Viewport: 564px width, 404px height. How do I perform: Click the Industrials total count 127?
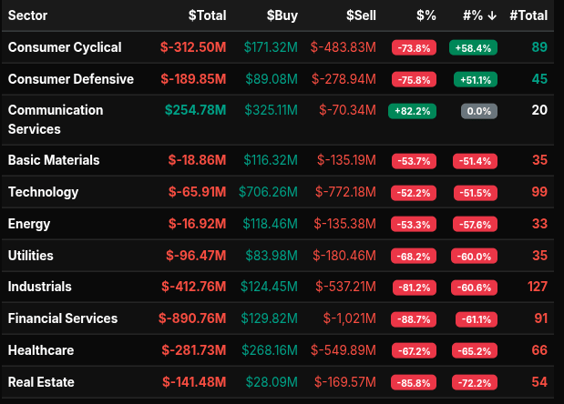tap(537, 287)
